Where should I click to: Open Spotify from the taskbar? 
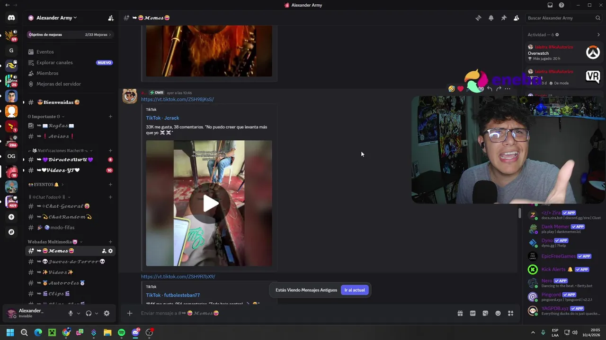(x=121, y=332)
